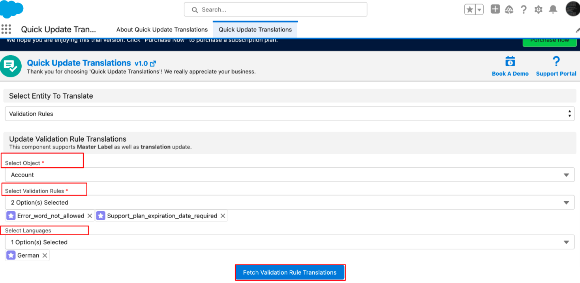Switch to About Quick Update Translations tab
580x283 pixels.
click(x=162, y=30)
